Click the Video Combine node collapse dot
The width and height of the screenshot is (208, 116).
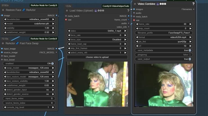(135, 4)
